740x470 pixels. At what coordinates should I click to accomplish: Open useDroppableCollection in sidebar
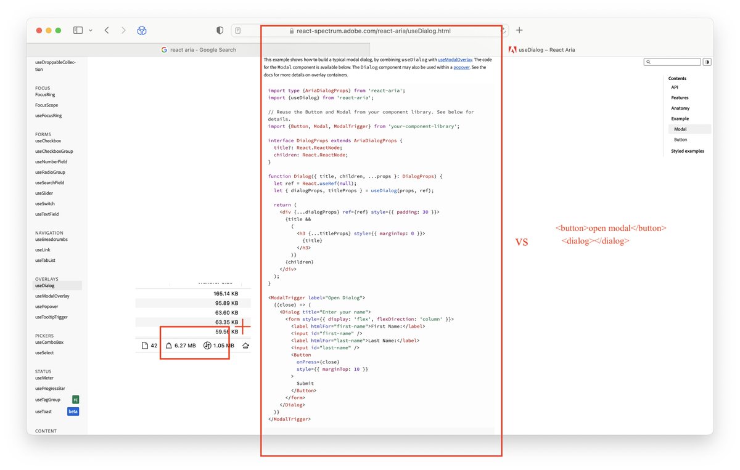tap(55, 66)
